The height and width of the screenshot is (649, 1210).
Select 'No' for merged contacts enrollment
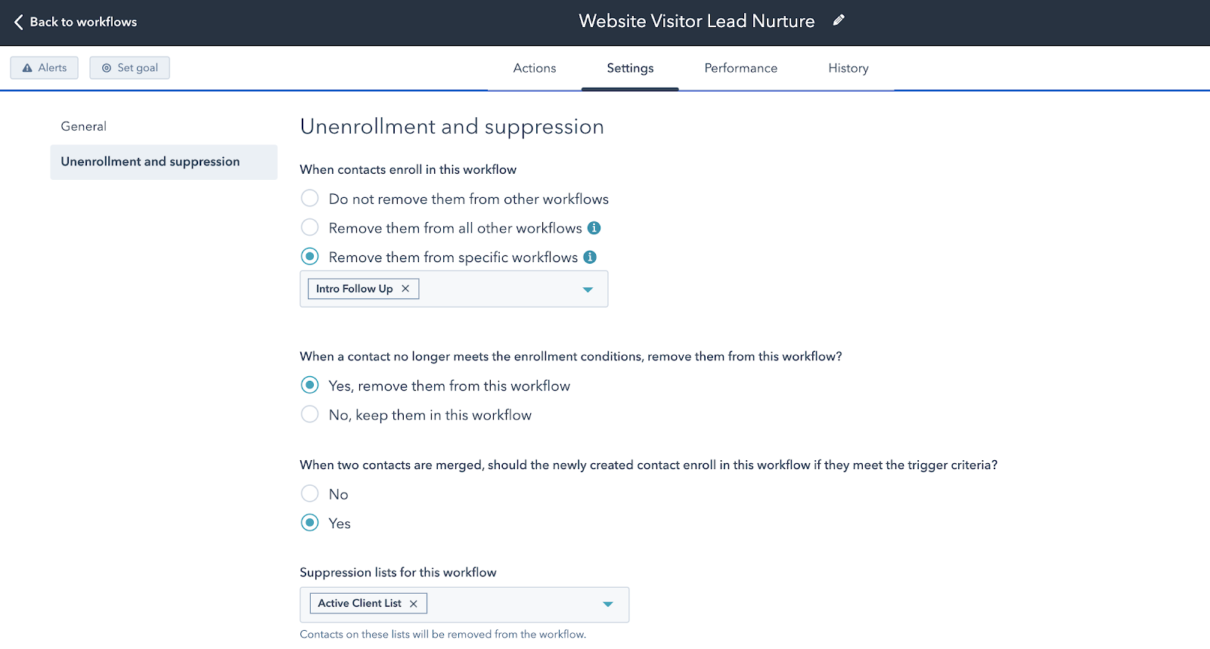(309, 494)
